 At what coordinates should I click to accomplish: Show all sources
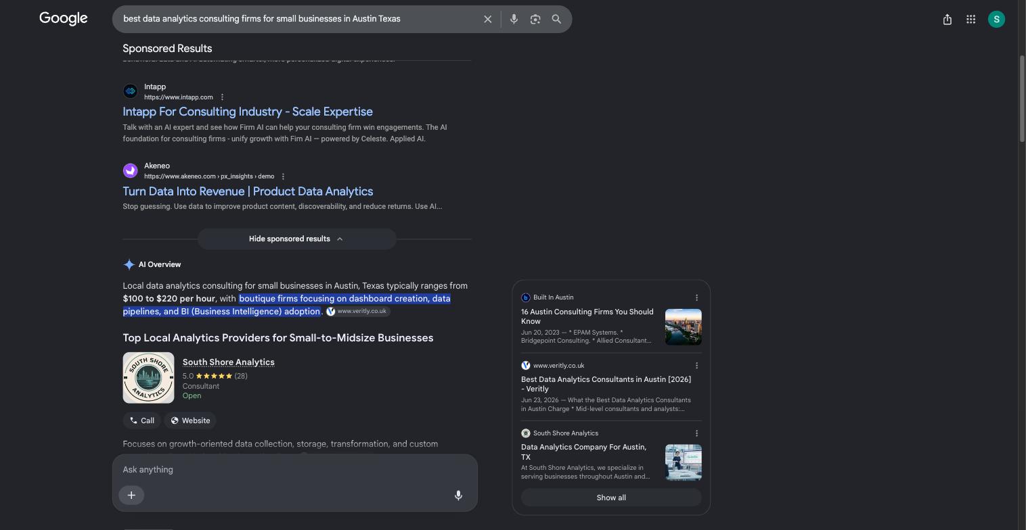pyautogui.click(x=611, y=498)
